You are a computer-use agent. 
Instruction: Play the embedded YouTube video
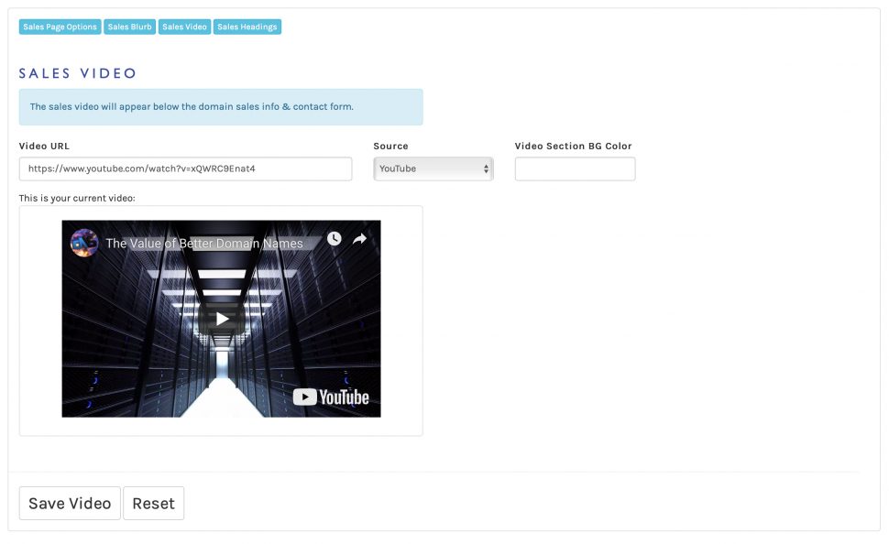222,319
